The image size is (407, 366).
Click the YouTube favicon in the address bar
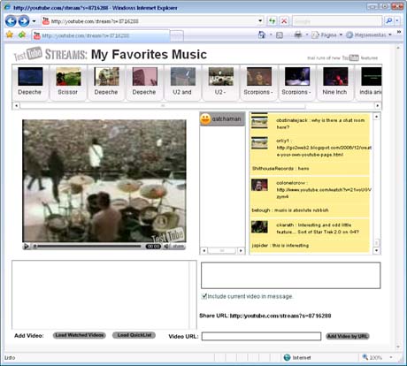(x=46, y=21)
